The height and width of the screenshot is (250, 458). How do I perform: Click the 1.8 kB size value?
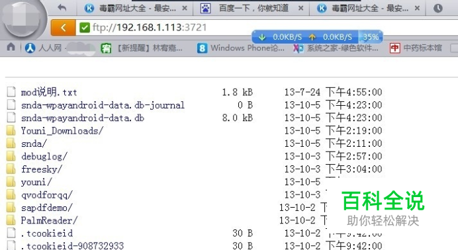(x=237, y=92)
